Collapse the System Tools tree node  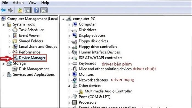click(x=4, y=25)
